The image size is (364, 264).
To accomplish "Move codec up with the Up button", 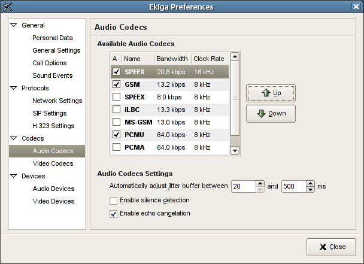I will pos(270,93).
